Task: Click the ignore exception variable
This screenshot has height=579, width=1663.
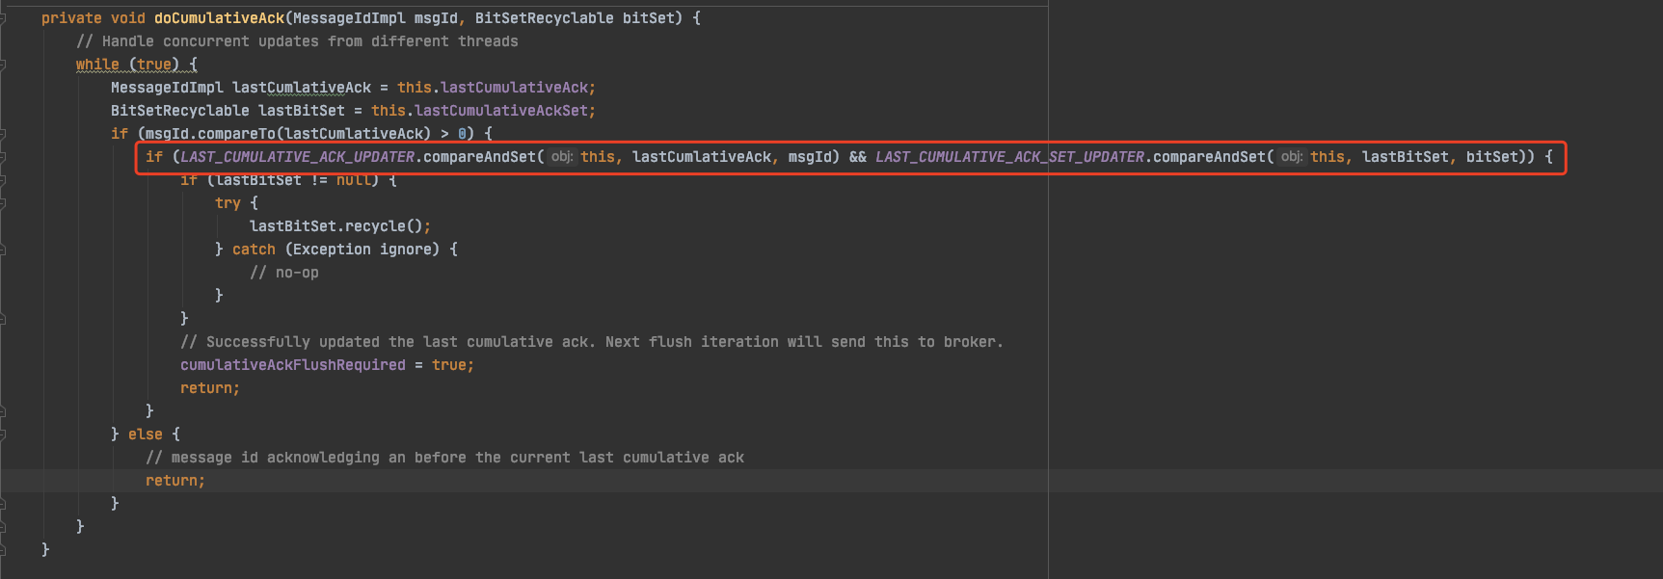Action: pyautogui.click(x=406, y=250)
